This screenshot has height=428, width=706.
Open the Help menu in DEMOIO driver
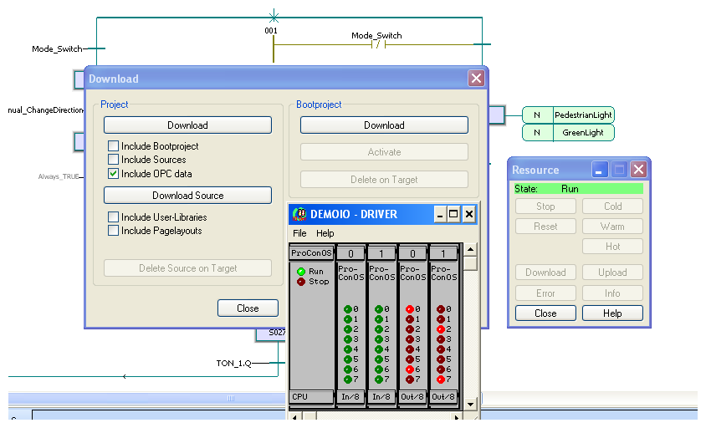pyautogui.click(x=325, y=233)
